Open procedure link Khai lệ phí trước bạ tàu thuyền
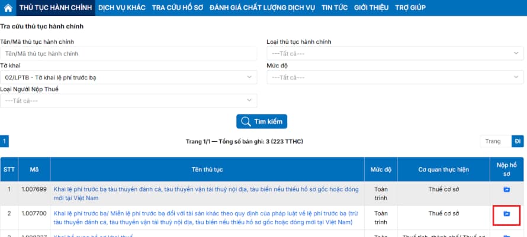 [206, 194]
